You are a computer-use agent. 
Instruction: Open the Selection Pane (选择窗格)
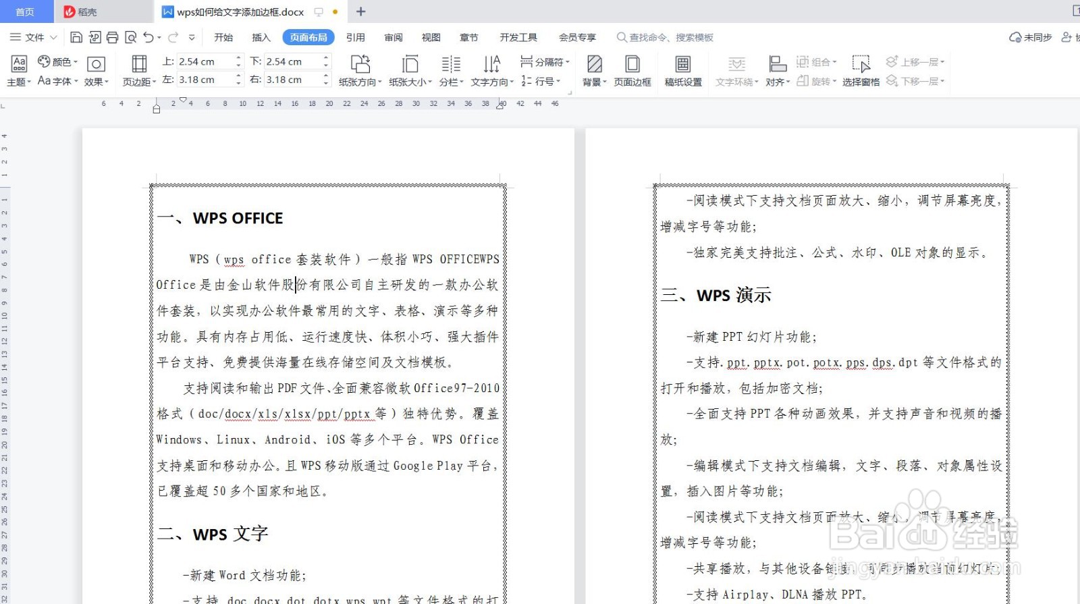pos(861,70)
